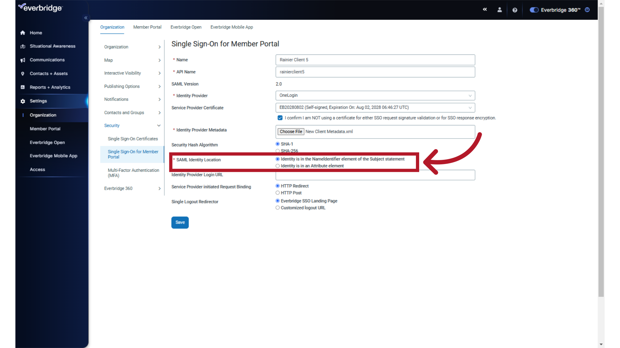Click the user profile icon top-right
Viewport: 620px width, 348px height.
(499, 10)
